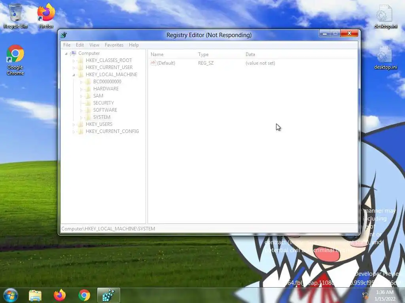Viewport: 405px width, 303px height.
Task: Click the (value not set) data cell
Action: (260, 63)
